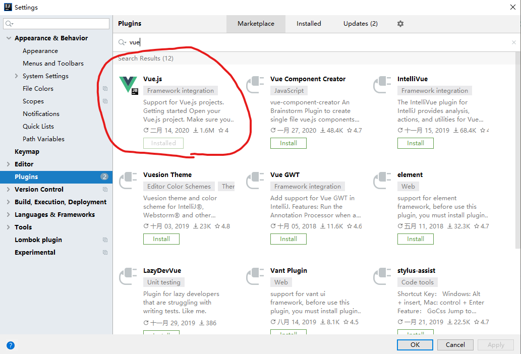521x354 pixels.
Task: Open the Updates (2) tab
Action: click(361, 24)
